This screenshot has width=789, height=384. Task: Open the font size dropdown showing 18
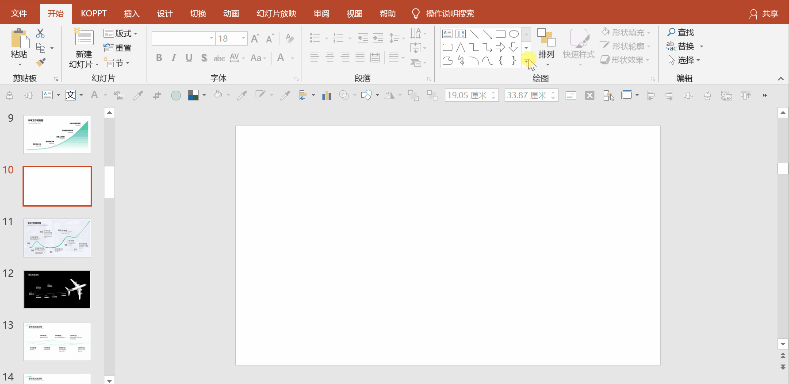tap(243, 38)
